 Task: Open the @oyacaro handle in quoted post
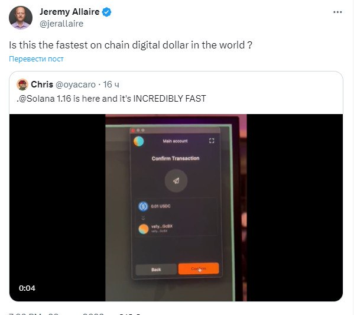click(x=76, y=85)
